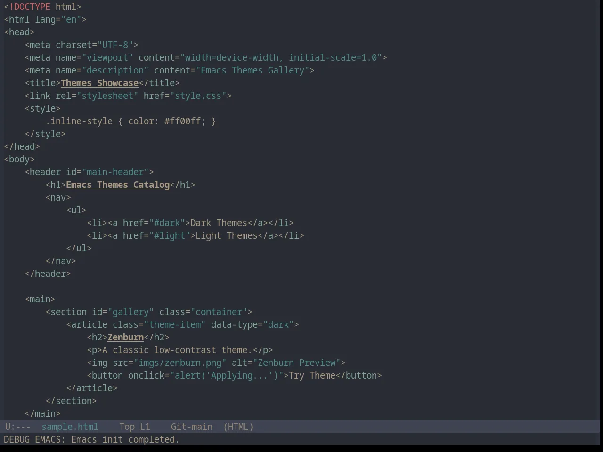Click the sample.html buffer name in mode line

point(70,427)
